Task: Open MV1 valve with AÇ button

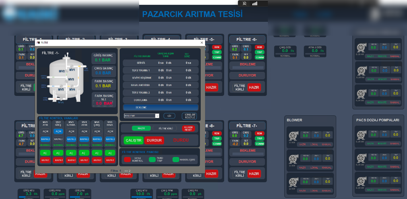Action: [x=45, y=153]
